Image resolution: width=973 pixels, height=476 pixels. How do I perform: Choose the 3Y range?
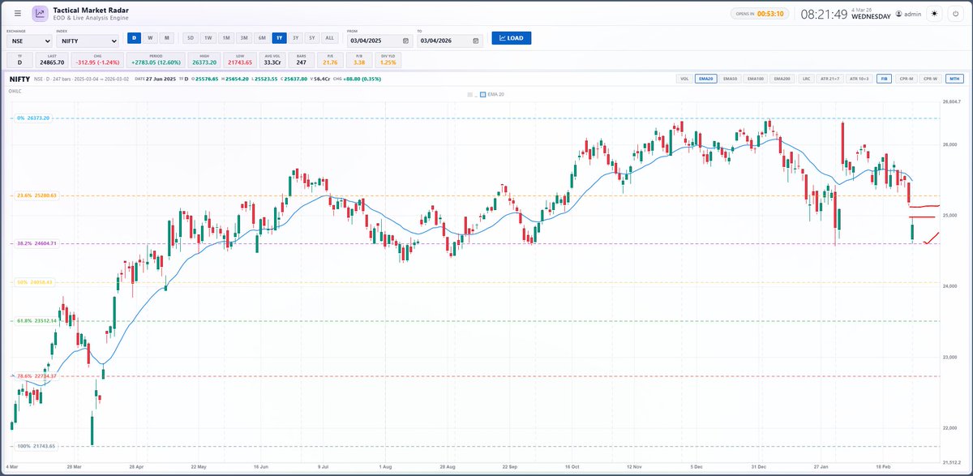coord(296,38)
